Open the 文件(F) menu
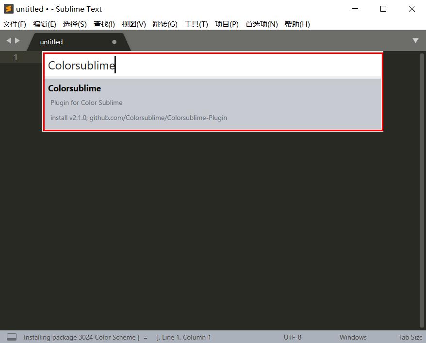This screenshot has height=343, width=426. pyautogui.click(x=15, y=24)
